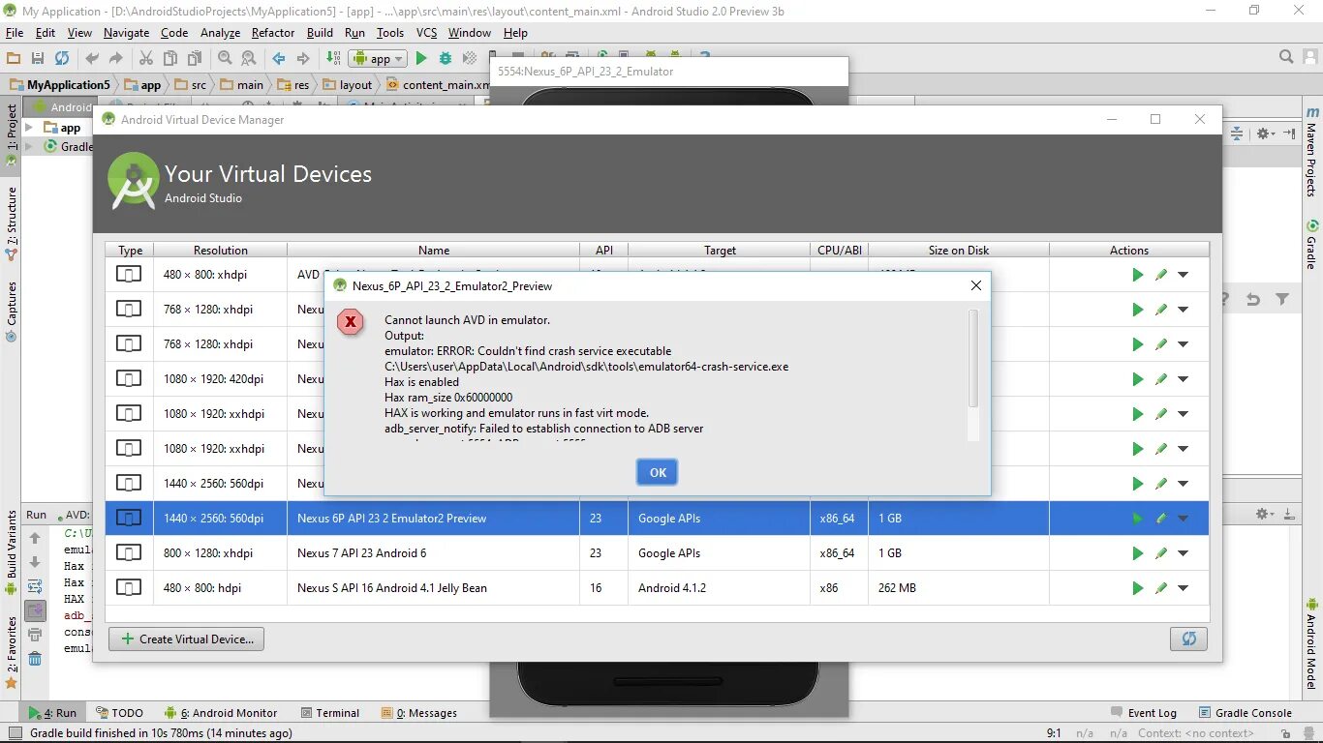Image resolution: width=1323 pixels, height=743 pixels.
Task: Click the Make Project icon
Action: pyautogui.click(x=333, y=59)
